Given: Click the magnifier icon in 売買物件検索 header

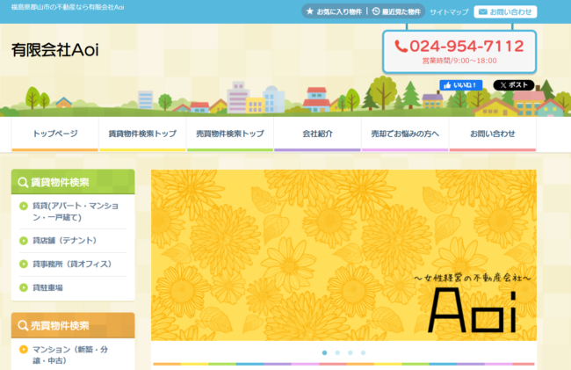Looking at the screenshot, I should point(23,325).
